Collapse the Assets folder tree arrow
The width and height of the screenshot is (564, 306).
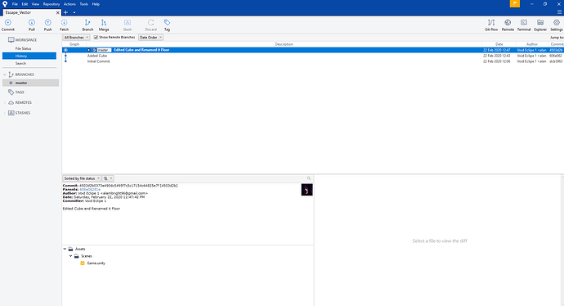coord(65,249)
